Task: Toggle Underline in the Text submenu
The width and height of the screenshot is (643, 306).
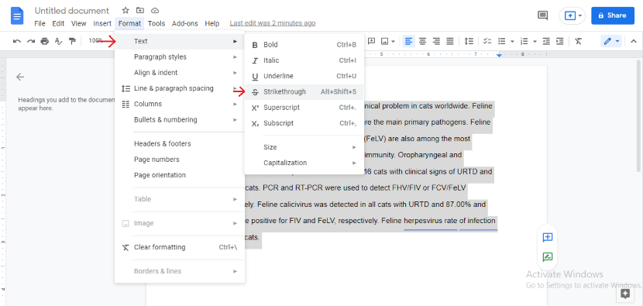Action: 304,76
